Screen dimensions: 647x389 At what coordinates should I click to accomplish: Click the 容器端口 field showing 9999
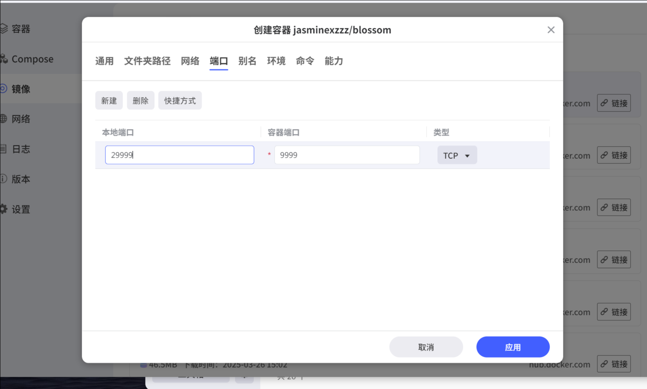tap(347, 155)
